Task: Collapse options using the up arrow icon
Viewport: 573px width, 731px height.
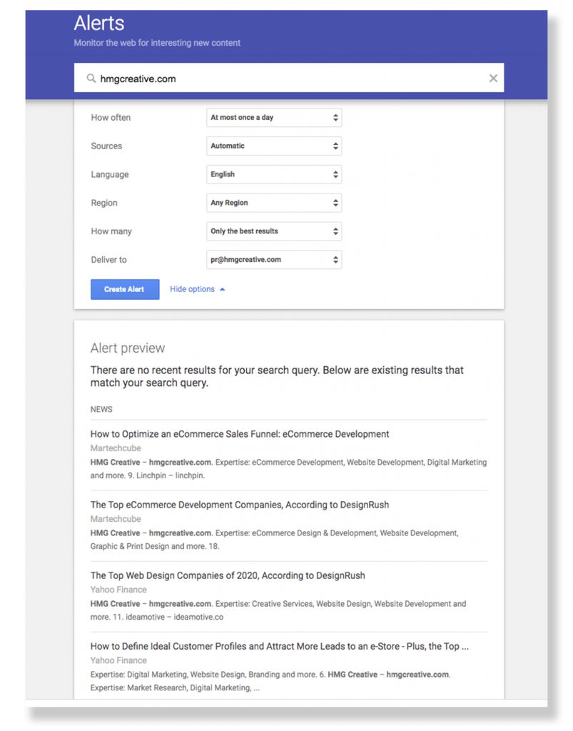Action: click(222, 290)
